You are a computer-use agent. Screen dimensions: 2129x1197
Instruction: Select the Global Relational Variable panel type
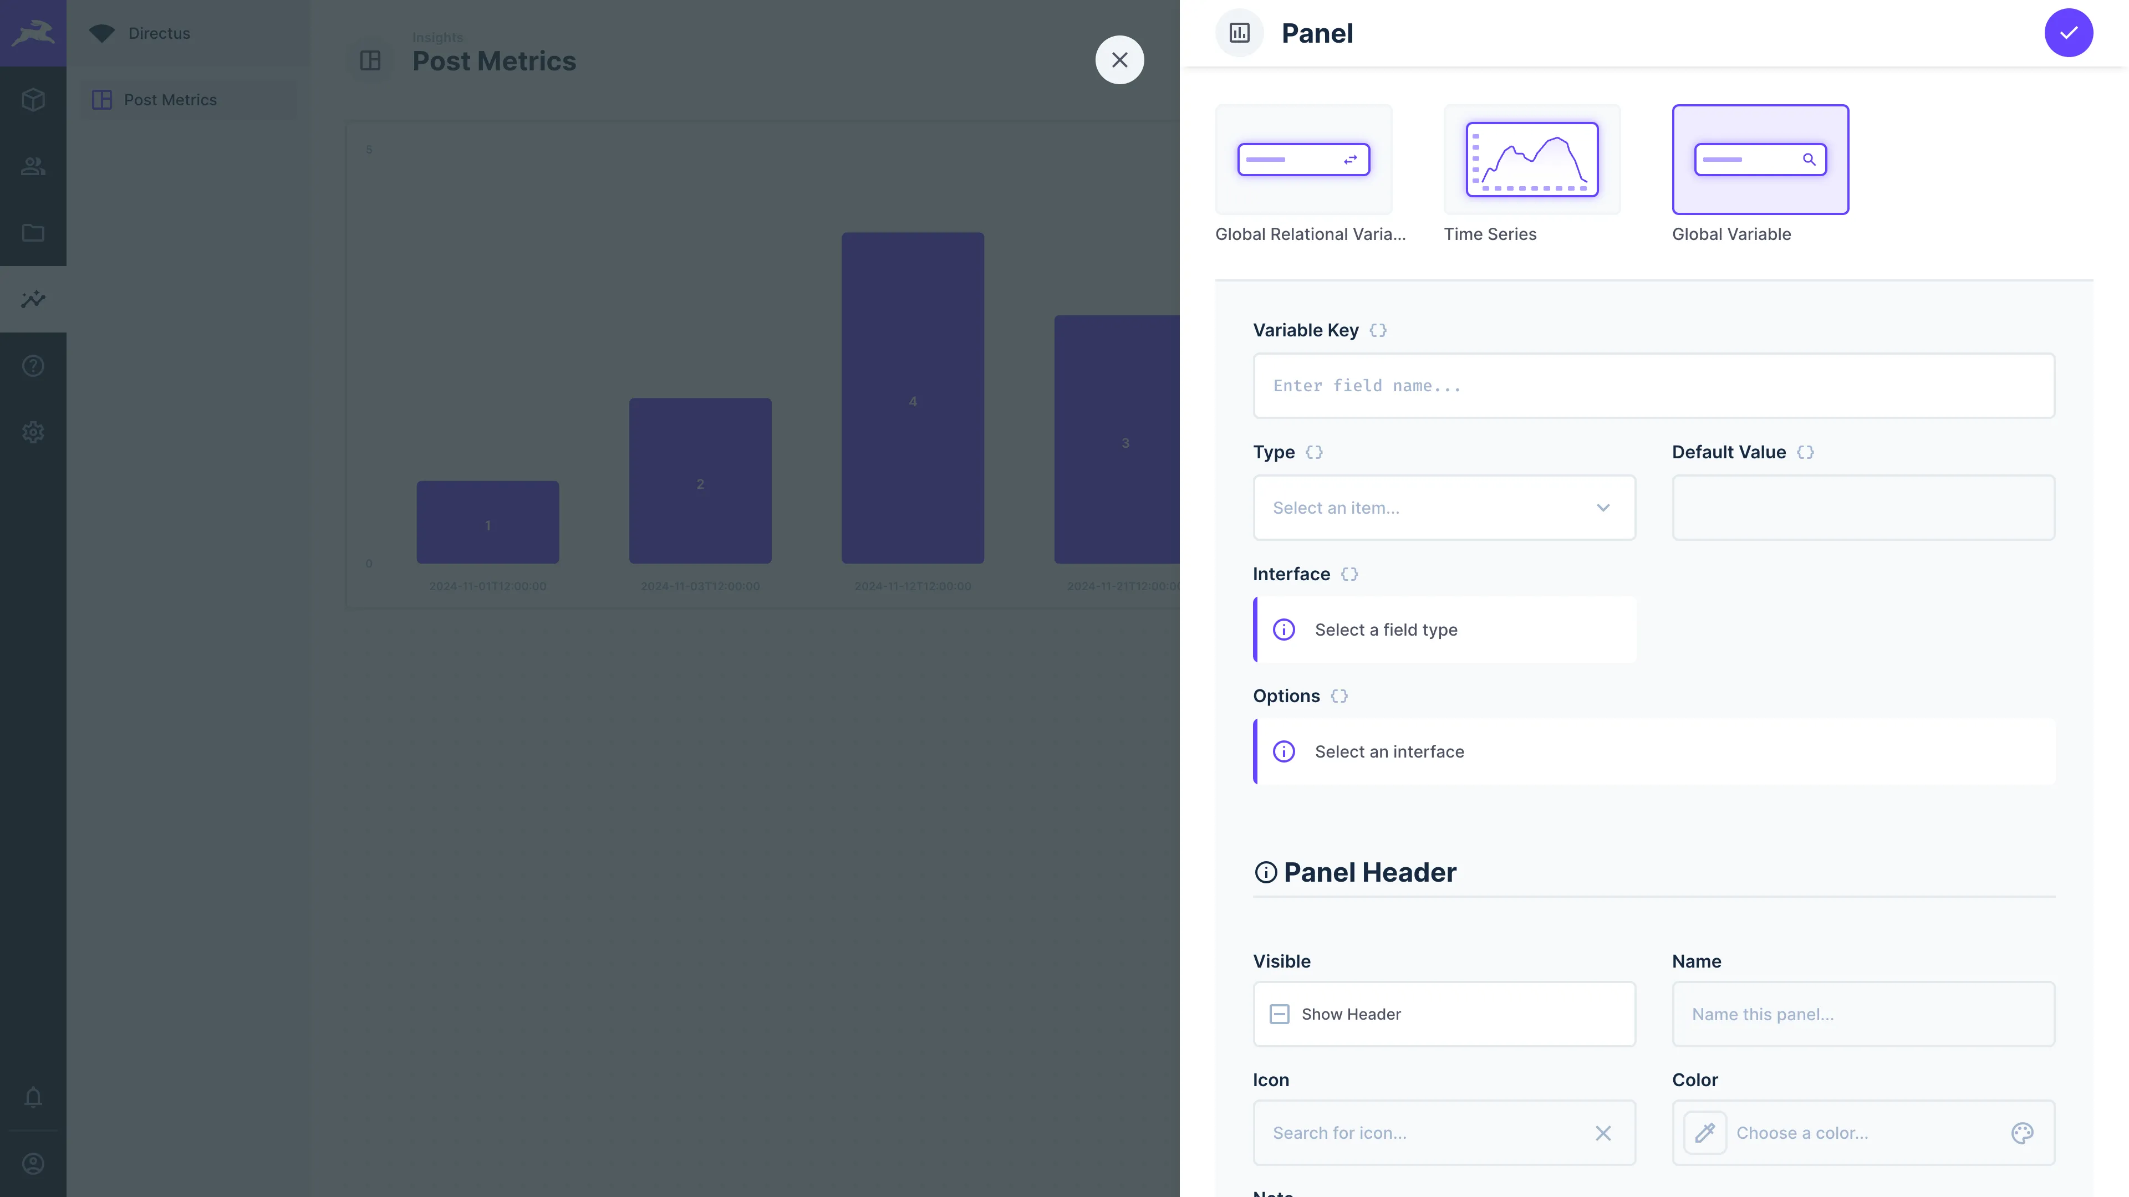pos(1303,160)
